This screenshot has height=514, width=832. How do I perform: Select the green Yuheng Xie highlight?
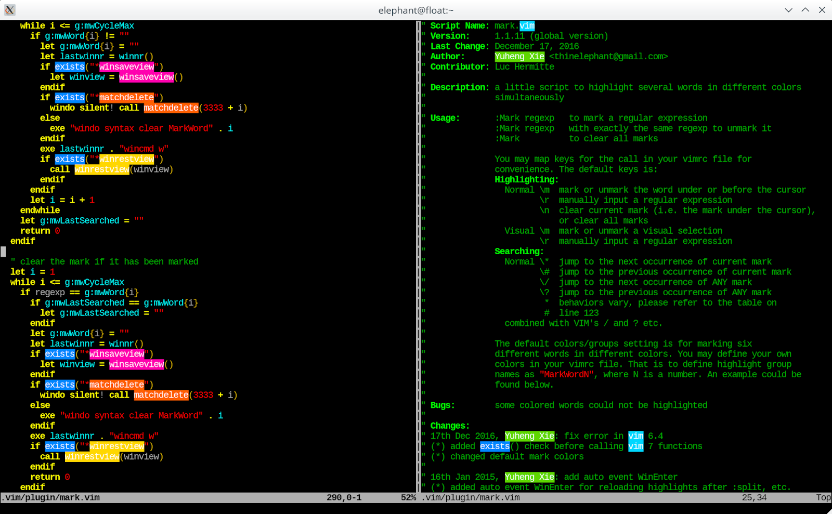coord(519,56)
